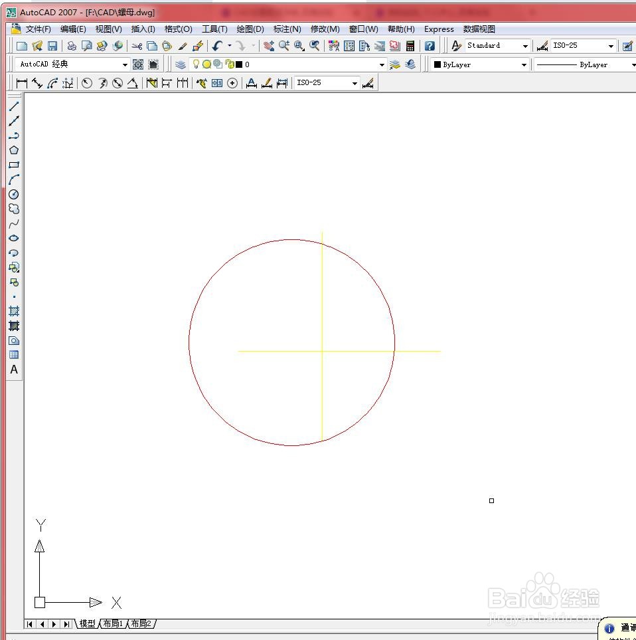This screenshot has height=640, width=636.
Task: Select the Spline tool
Action: (x=14, y=224)
